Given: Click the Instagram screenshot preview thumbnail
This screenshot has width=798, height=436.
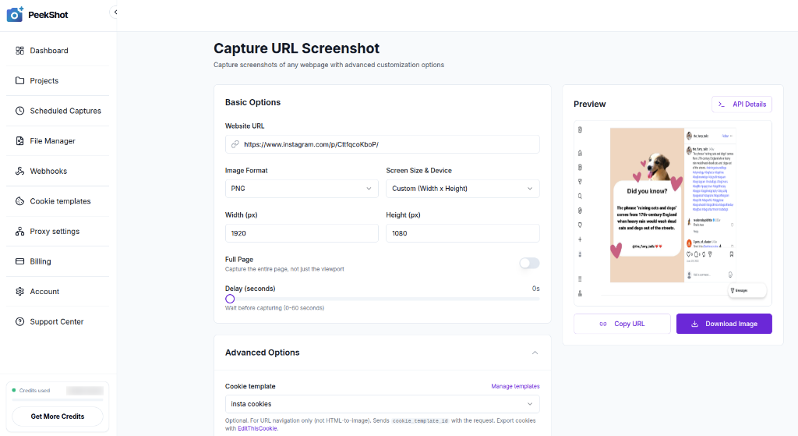Looking at the screenshot, I should point(673,212).
